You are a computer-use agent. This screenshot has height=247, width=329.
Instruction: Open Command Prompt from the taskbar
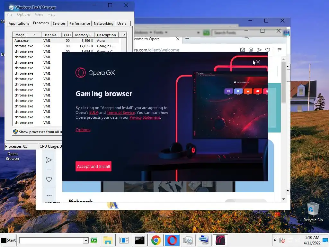(140, 240)
